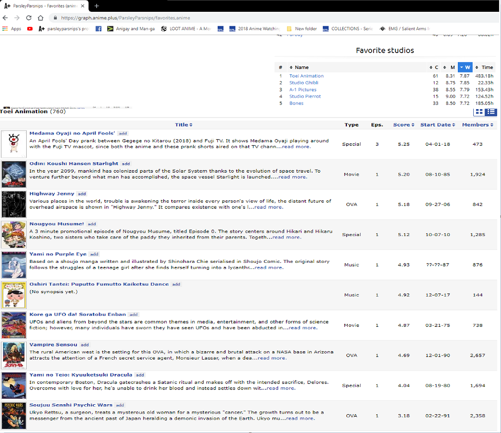501x433 pixels.
Task: Go to the browser home page
Action: [x=41, y=18]
